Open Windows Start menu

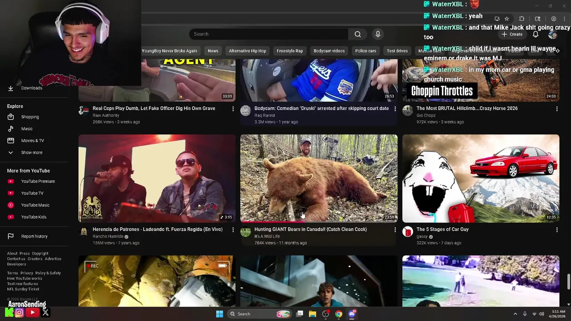tap(219, 314)
